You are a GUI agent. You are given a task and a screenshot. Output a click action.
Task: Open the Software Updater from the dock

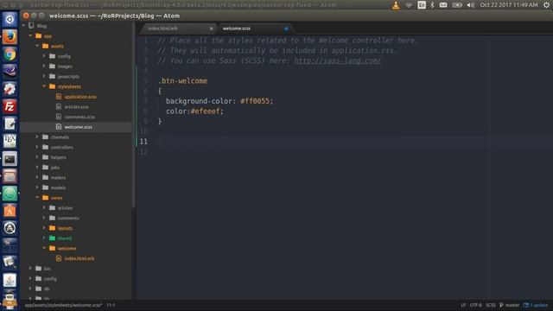[x=10, y=228]
